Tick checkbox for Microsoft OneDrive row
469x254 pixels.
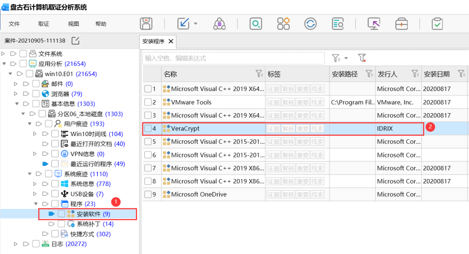pos(148,195)
